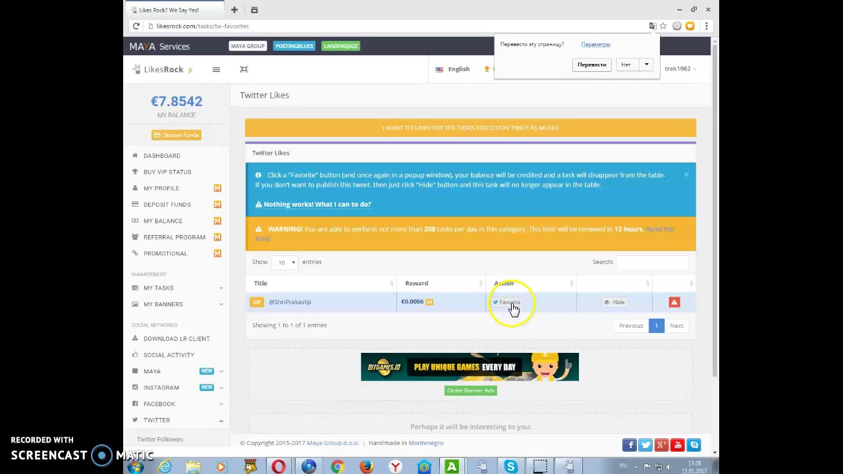Open Buy VIP Status menu item

[167, 172]
